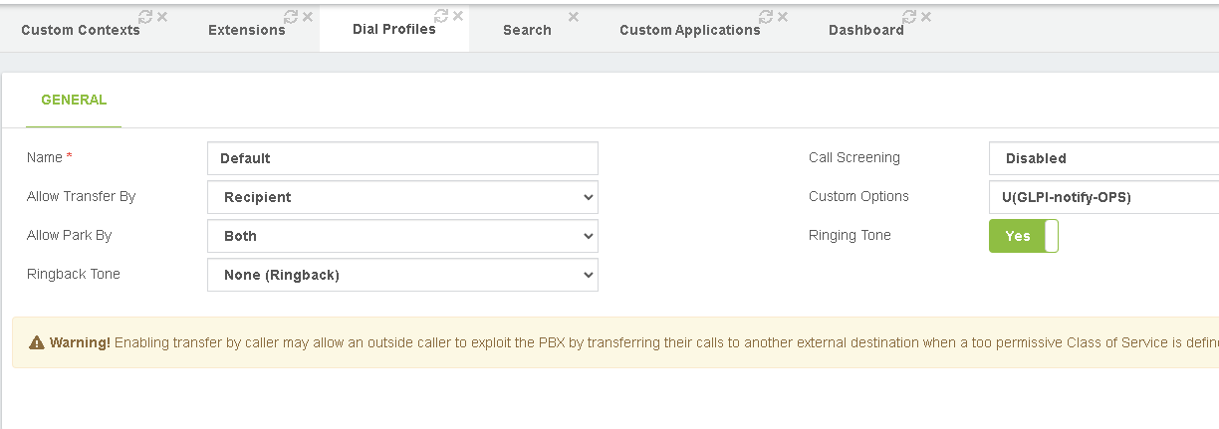Screen dimensions: 1219x429
Task: Click the Dashboard tab refresh icon
Action: (909, 17)
